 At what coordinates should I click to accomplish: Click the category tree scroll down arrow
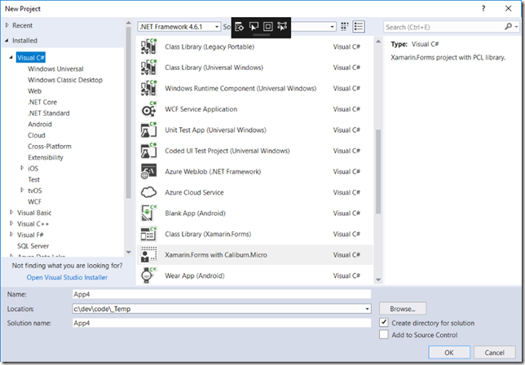129,253
